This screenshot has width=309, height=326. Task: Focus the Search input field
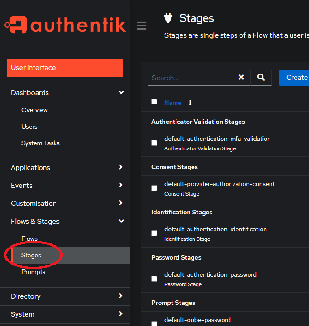(x=190, y=78)
